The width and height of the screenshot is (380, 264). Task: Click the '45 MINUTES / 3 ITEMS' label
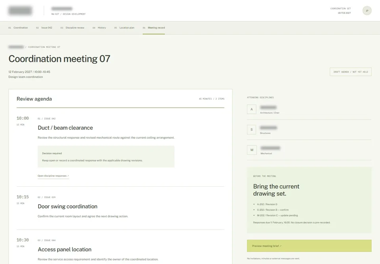click(211, 99)
